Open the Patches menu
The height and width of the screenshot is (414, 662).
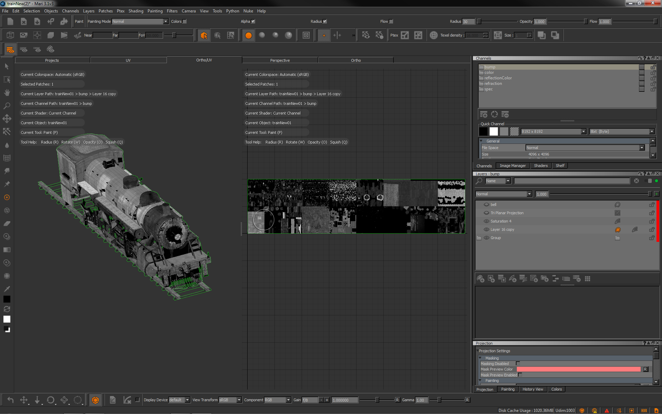coord(106,11)
